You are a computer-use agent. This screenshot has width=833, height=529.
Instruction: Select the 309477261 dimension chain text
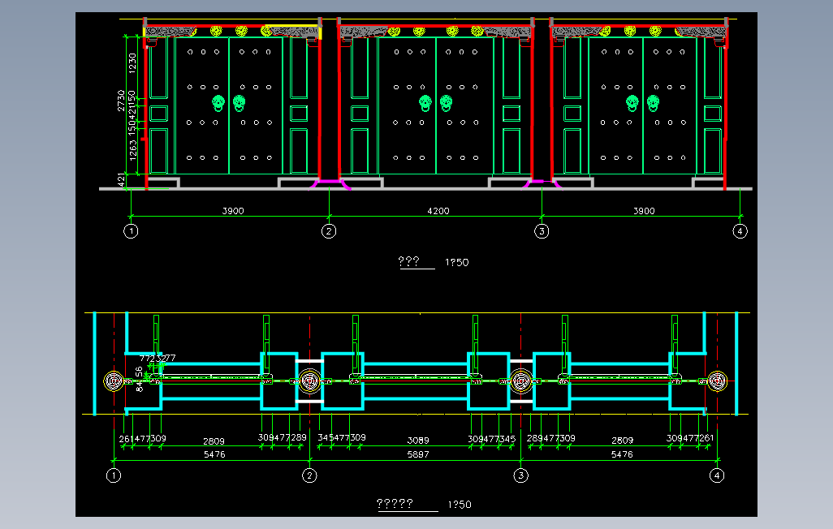(x=690, y=438)
